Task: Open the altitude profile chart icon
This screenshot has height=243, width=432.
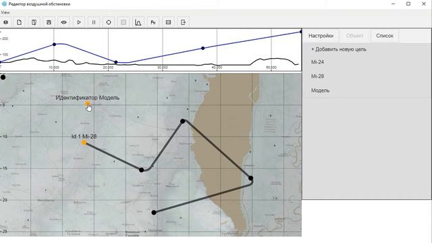Action: click(x=138, y=22)
